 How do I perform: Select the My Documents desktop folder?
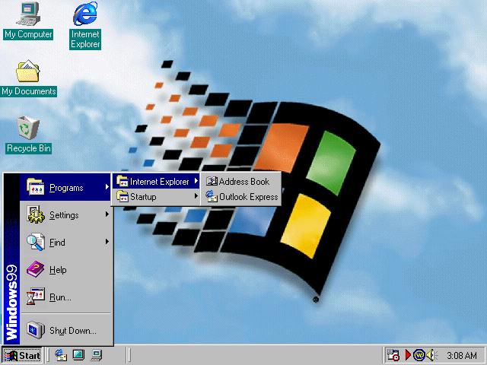(28, 78)
